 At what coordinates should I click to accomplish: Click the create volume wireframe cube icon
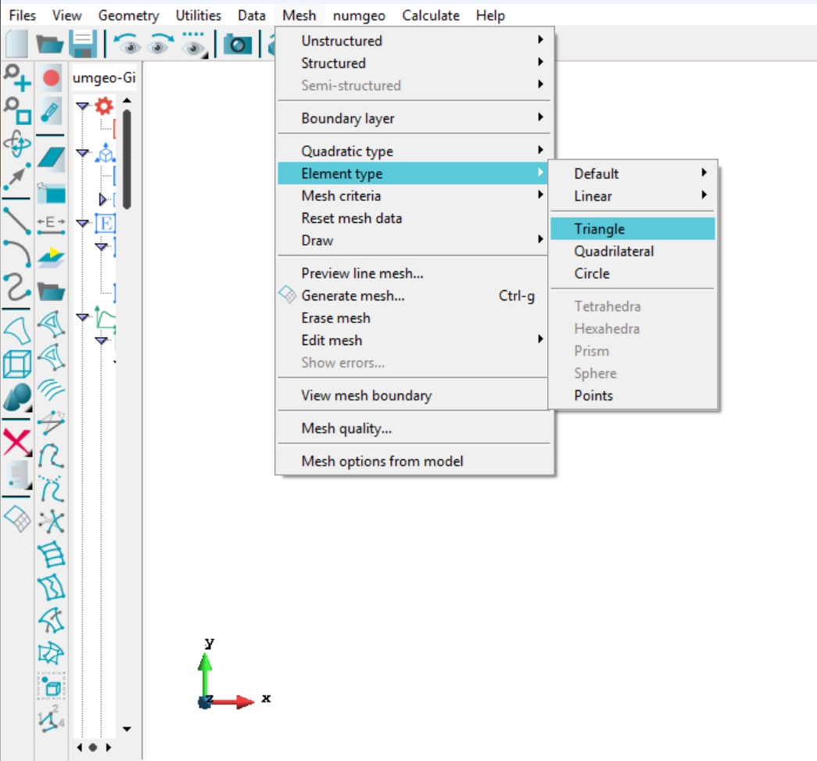(x=16, y=364)
